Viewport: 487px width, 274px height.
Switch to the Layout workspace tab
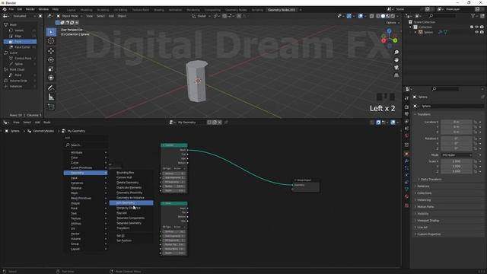(x=71, y=10)
